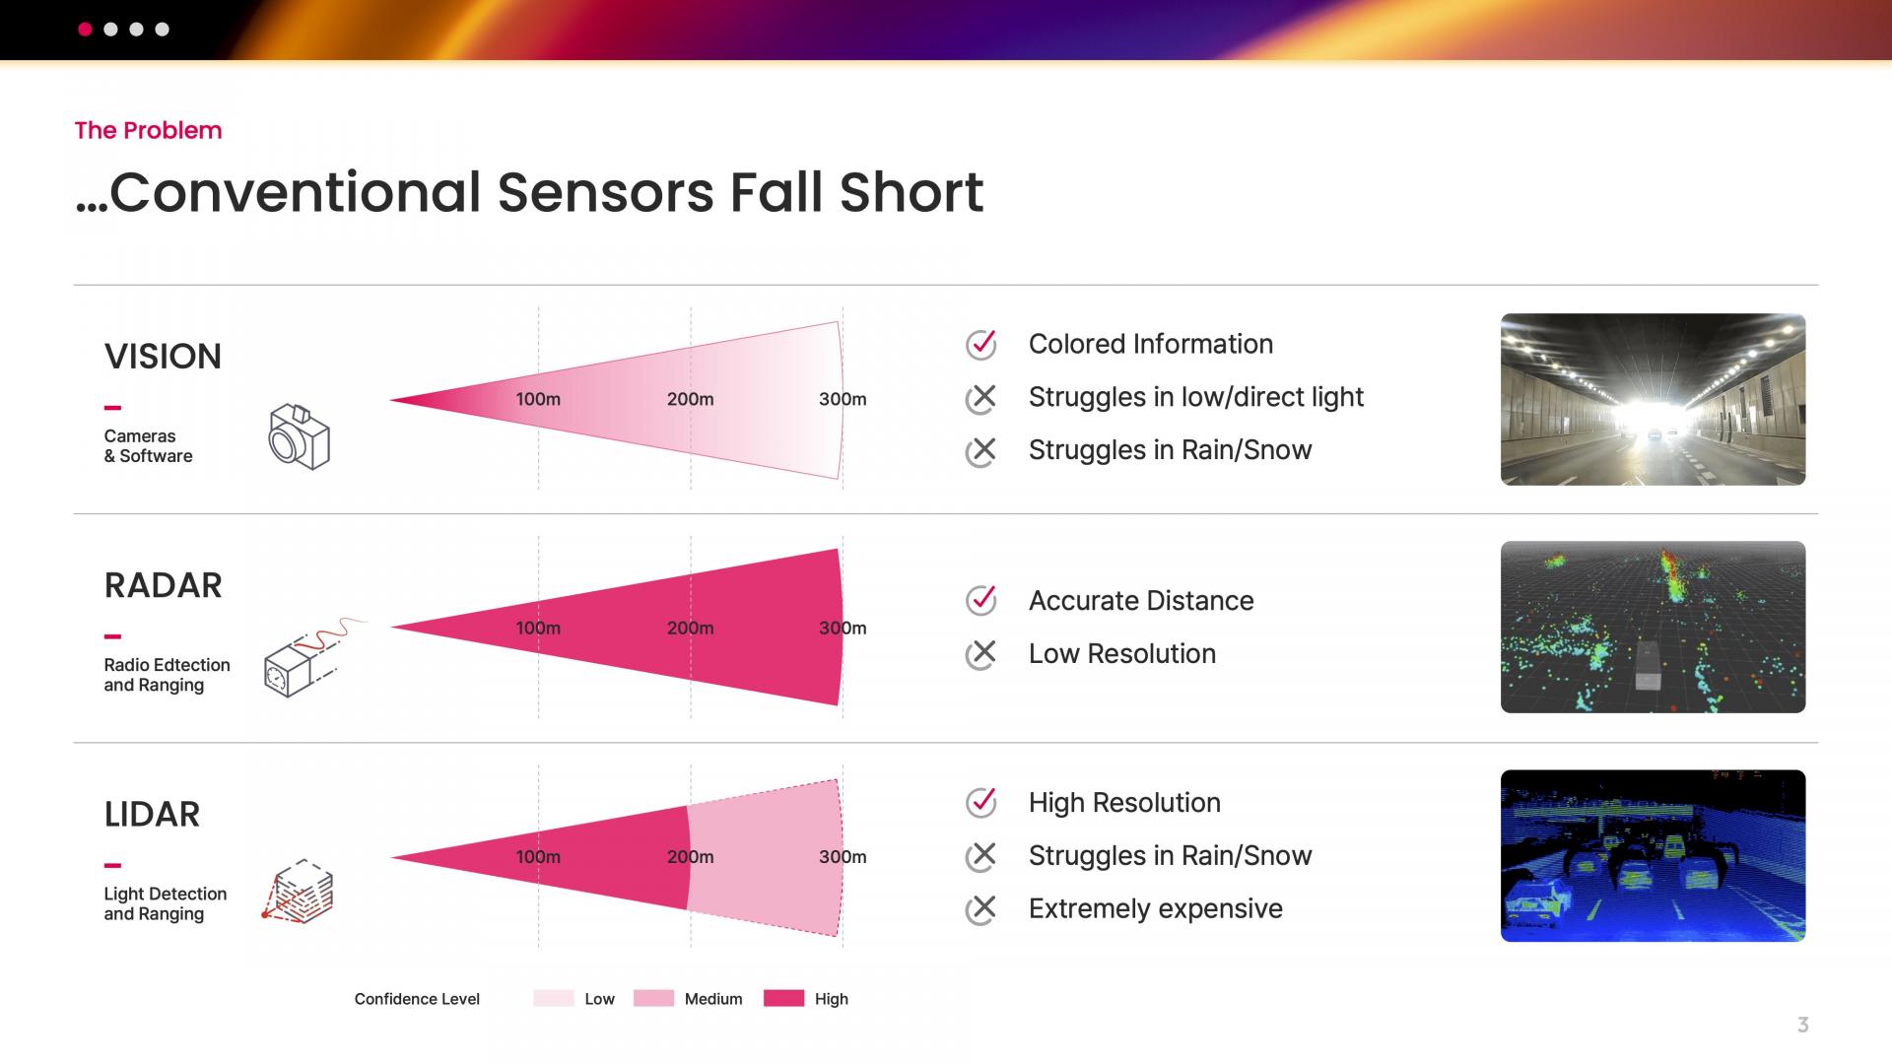Open the tunnel camera view thumbnail
The width and height of the screenshot is (1892, 1064).
click(1653, 399)
